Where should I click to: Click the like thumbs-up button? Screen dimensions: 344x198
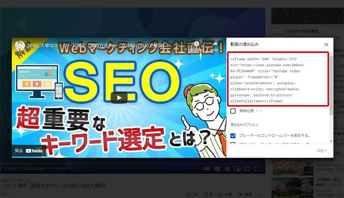pyautogui.click(x=189, y=195)
